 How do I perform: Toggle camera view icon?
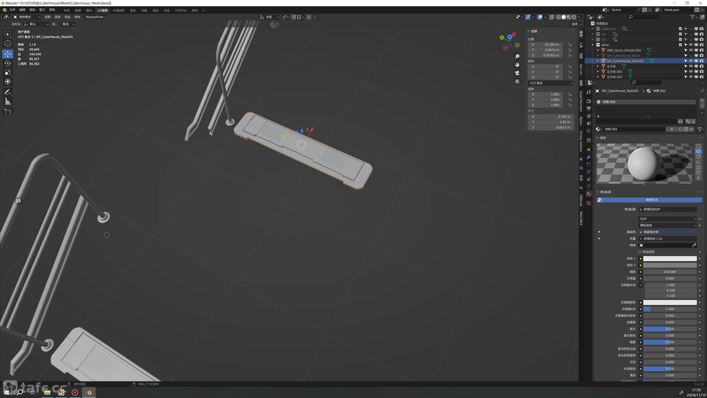[517, 73]
